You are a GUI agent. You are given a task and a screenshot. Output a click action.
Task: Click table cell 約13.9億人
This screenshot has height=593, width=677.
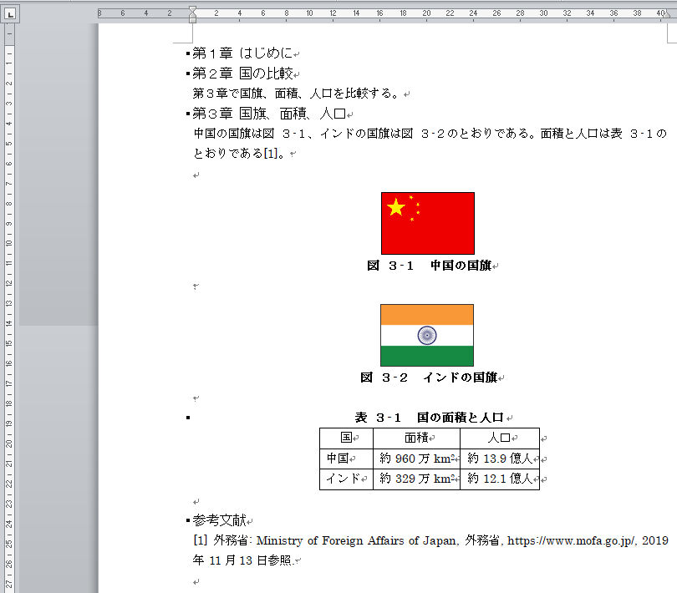click(x=500, y=459)
